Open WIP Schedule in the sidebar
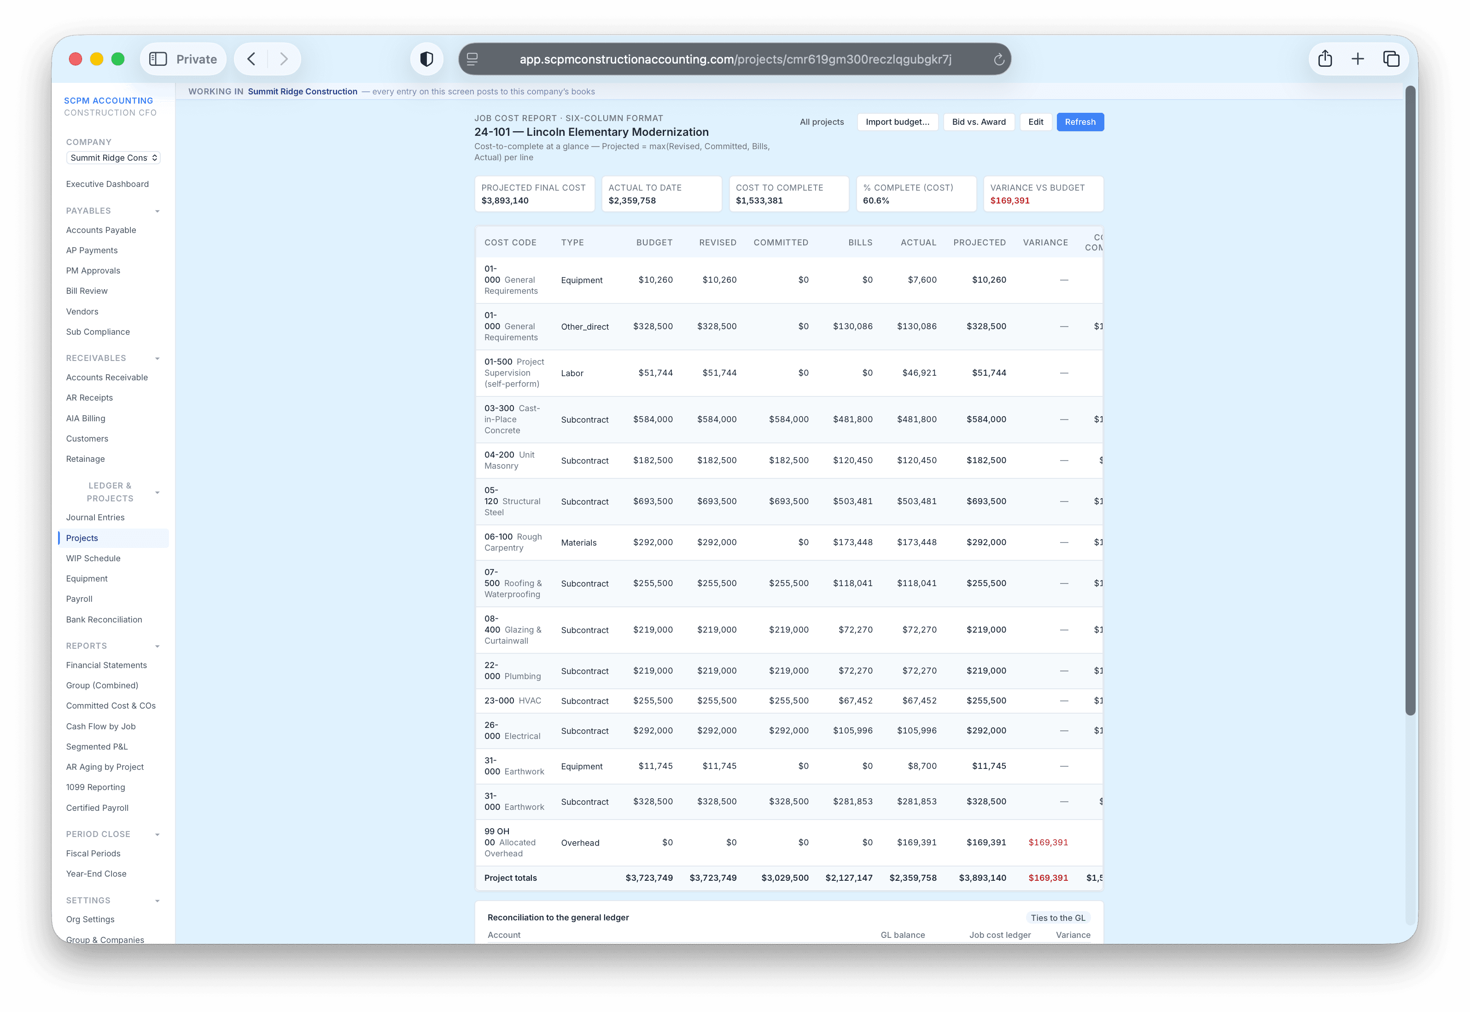This screenshot has height=1012, width=1470. 93,558
